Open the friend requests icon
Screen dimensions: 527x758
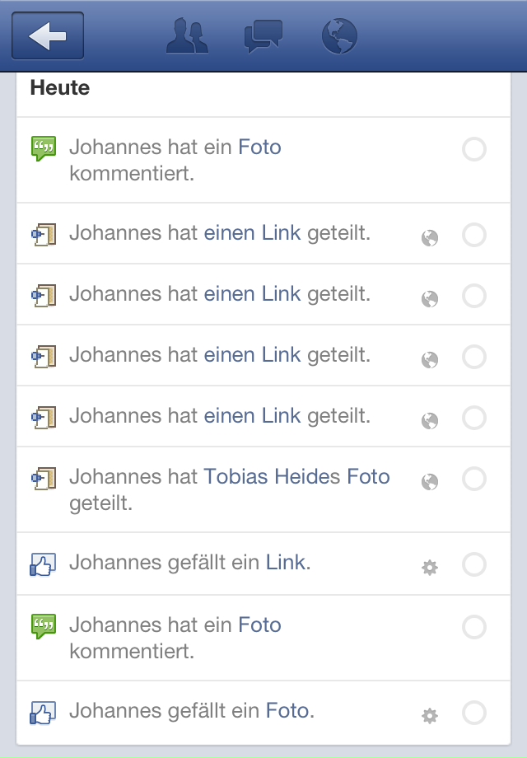click(x=187, y=36)
